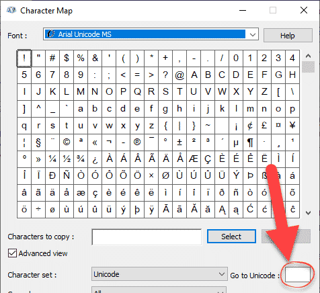Click the character grid scroll down arrow
This screenshot has width=320, height=293.
tap(308, 213)
